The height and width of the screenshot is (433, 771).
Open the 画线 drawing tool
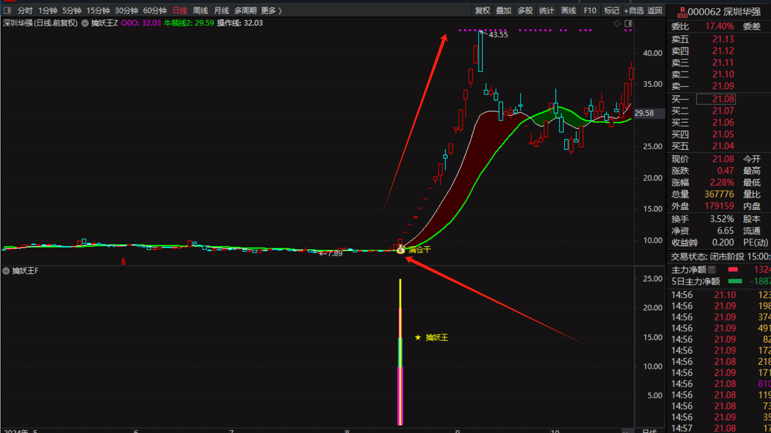pyautogui.click(x=568, y=10)
